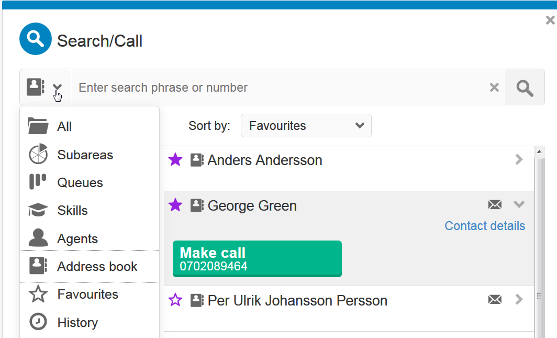Collapse the George Green contact entry
This screenshot has width=557, height=338.
(519, 204)
